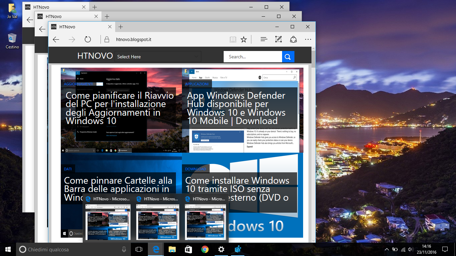Click the HTNOVO site logo
Viewport: 456px width, 256px height.
tap(95, 56)
